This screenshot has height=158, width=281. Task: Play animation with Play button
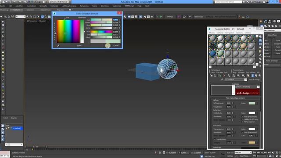point(262,153)
